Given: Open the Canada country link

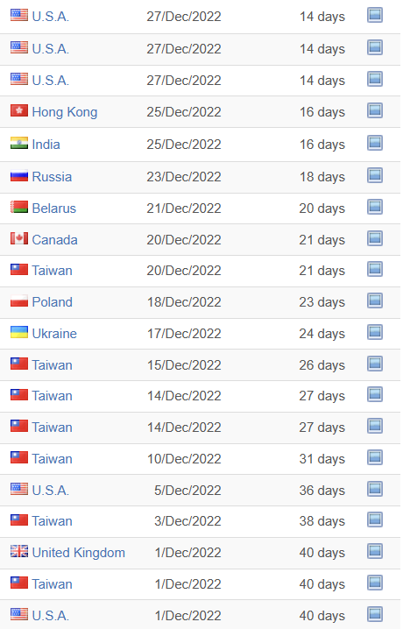Looking at the screenshot, I should point(55,240).
